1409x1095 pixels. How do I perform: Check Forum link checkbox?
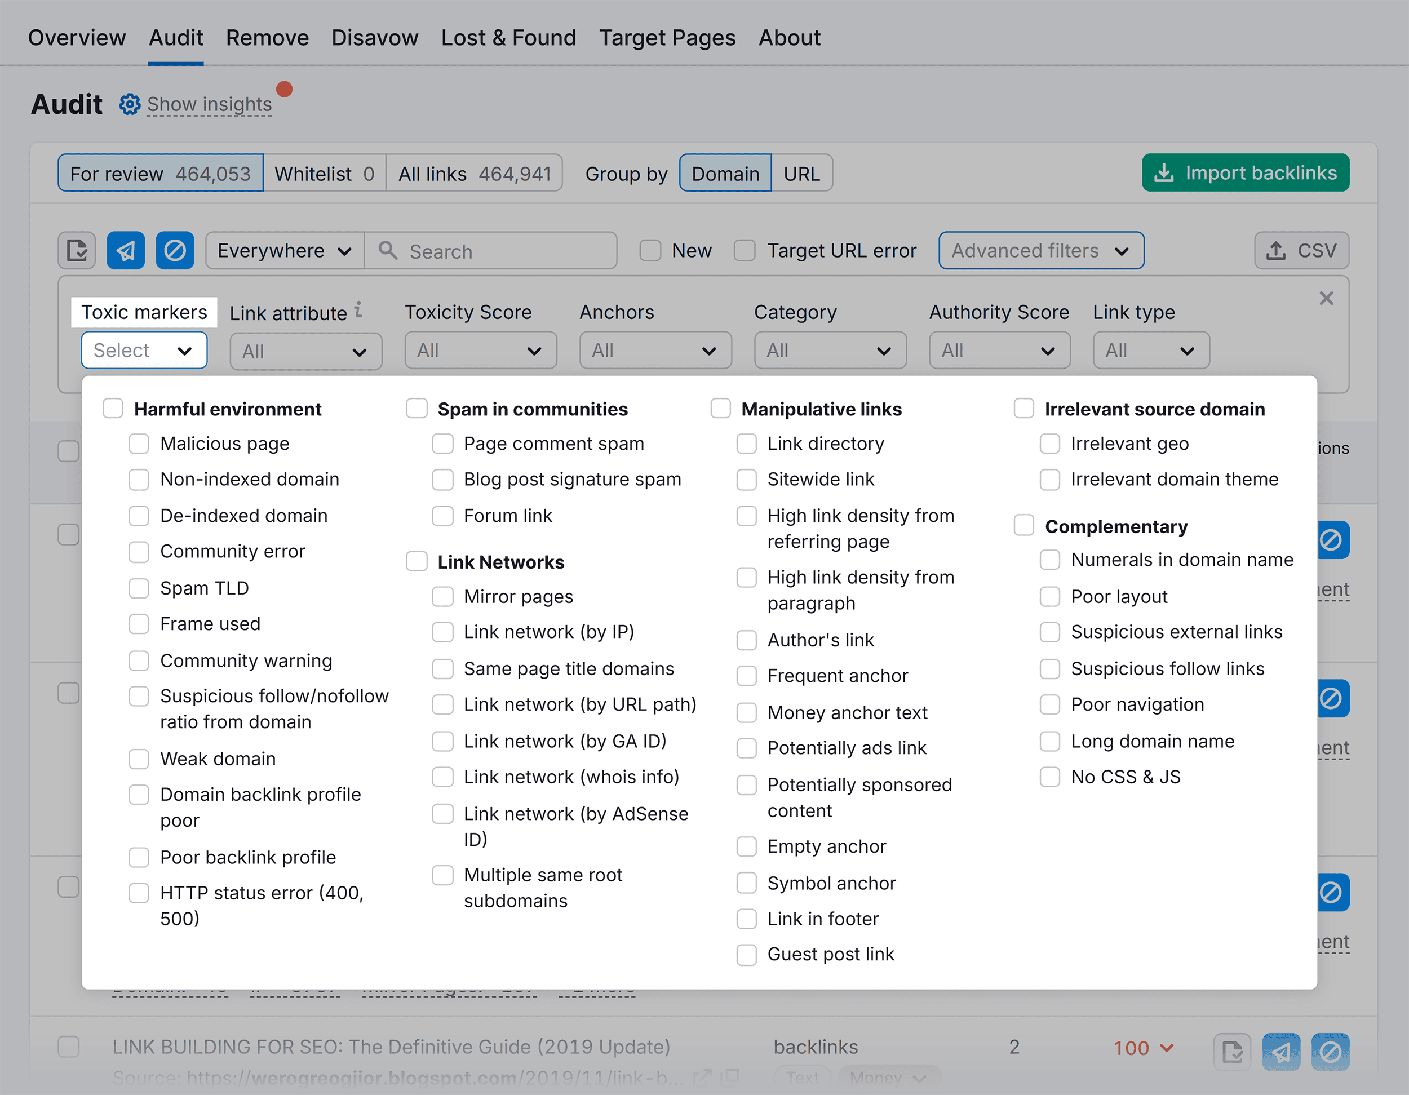[442, 516]
